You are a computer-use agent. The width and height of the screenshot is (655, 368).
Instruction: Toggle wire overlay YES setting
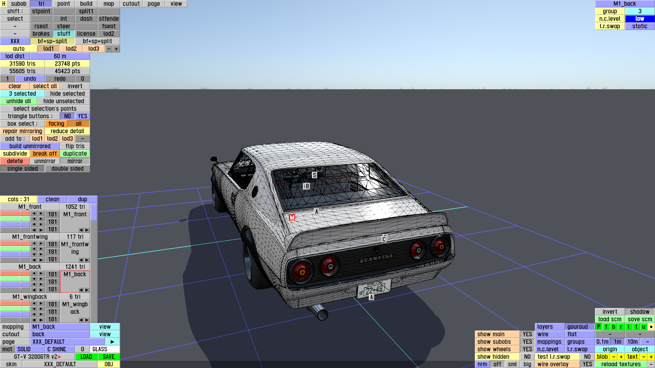point(587,364)
